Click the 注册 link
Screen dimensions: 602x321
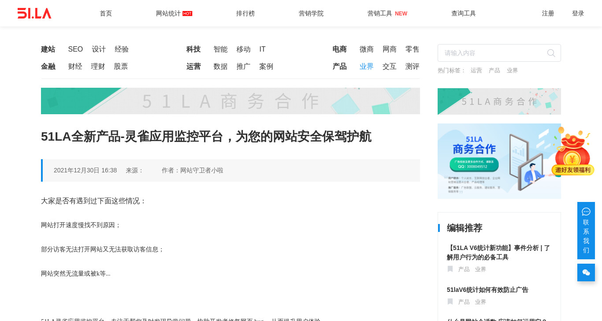[548, 13]
